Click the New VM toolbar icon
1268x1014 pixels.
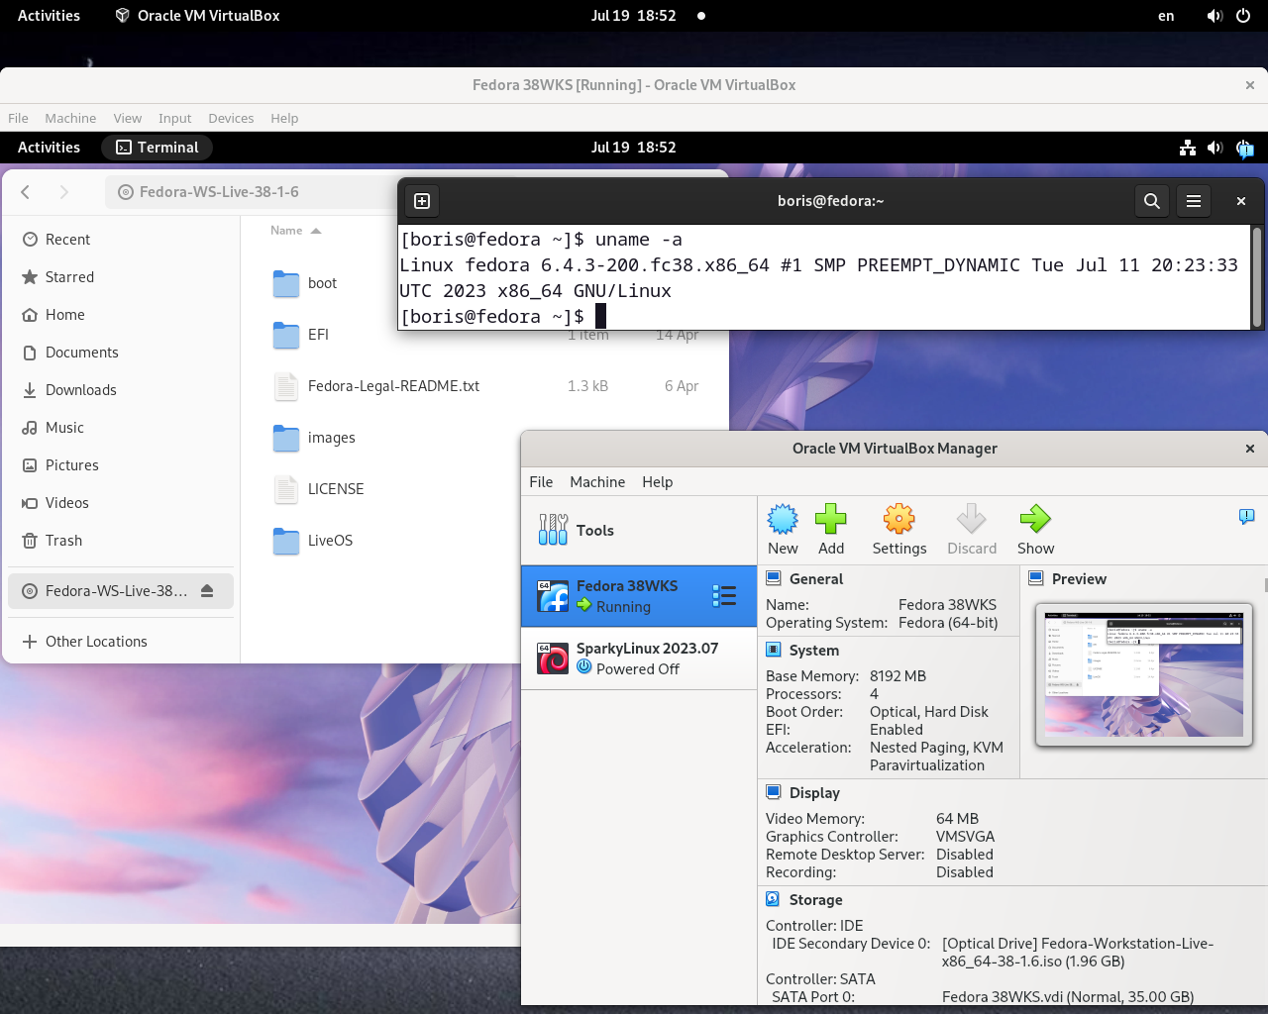click(783, 519)
